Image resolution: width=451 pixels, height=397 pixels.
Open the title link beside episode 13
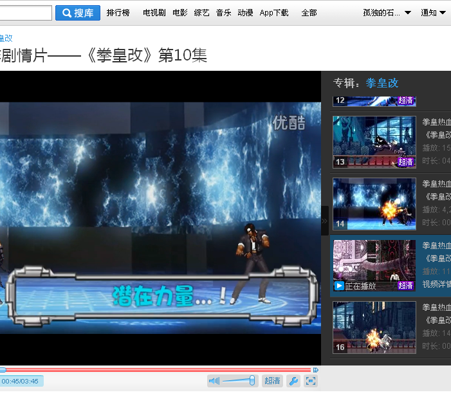pos(436,128)
